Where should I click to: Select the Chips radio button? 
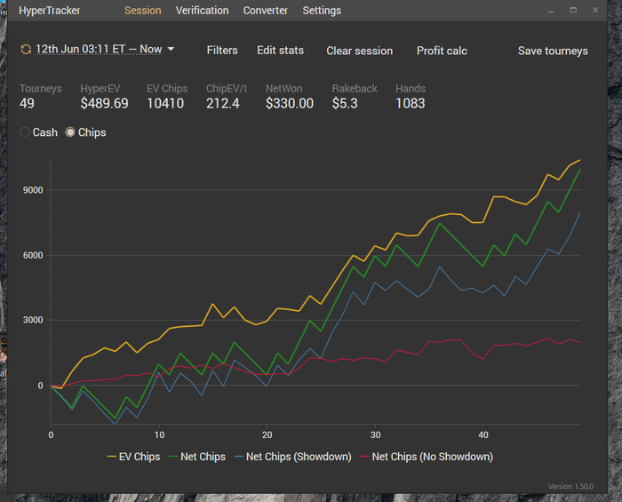(70, 132)
